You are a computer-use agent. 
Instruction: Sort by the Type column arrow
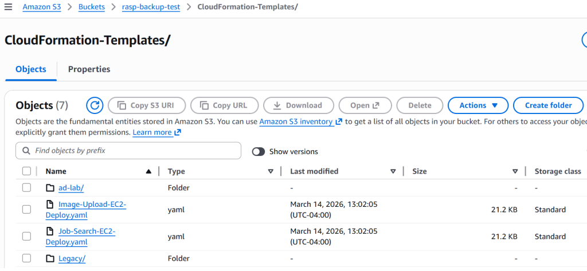271,171
